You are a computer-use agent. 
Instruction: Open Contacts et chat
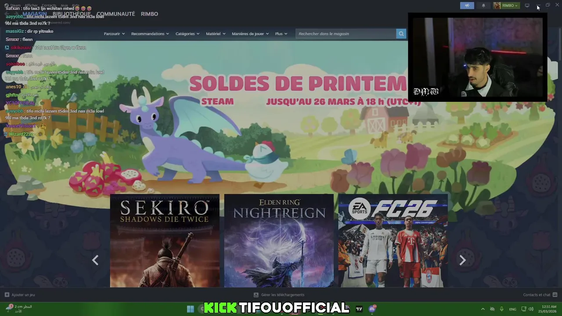pos(537,295)
